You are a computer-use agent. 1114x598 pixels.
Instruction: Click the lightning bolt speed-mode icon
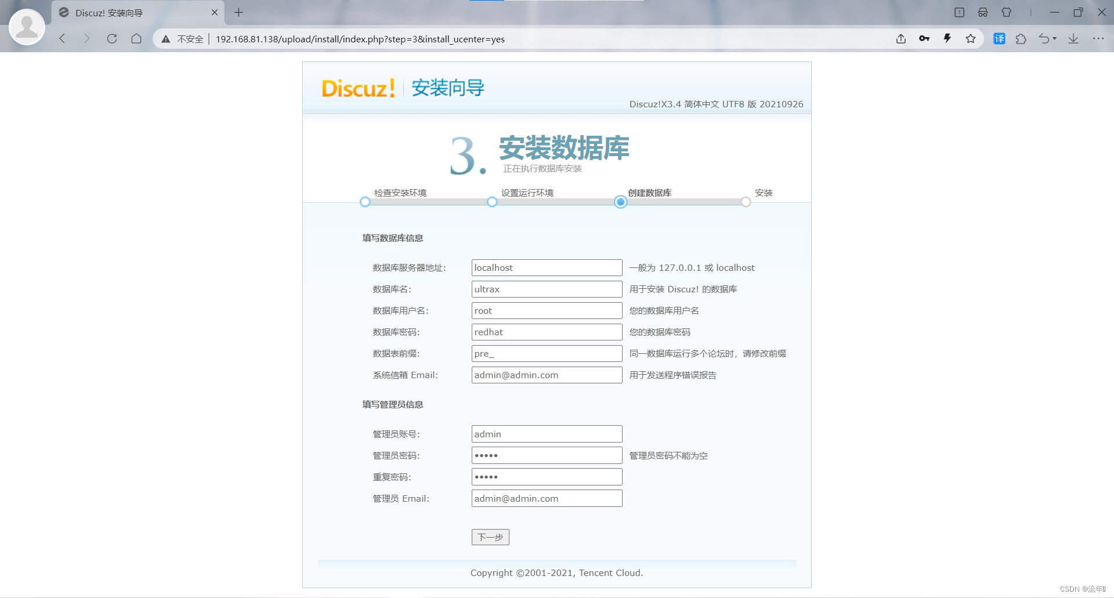click(947, 39)
